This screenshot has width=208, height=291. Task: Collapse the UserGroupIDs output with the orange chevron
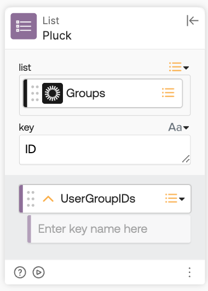[48, 199]
